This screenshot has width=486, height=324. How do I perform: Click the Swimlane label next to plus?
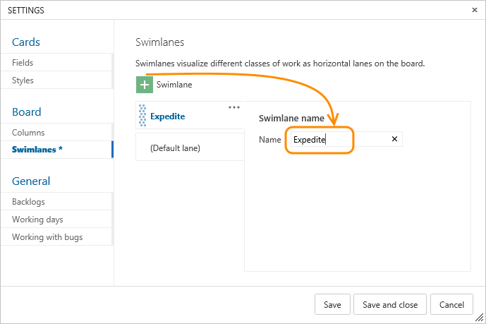(174, 85)
